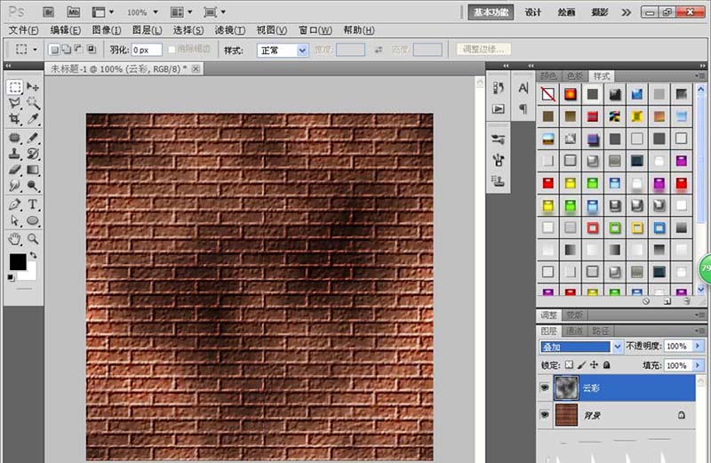Activate the Hand tool
This screenshot has height=463, width=711.
15,238
